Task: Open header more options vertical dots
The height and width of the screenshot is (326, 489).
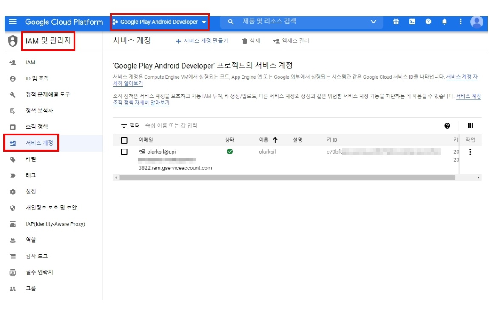Action: 460,22
